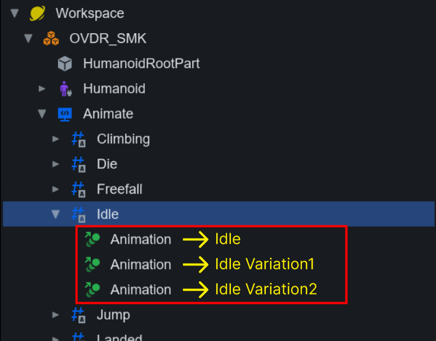Select the Animation labeled Idle Variation1
This screenshot has width=436, height=341.
140,264
